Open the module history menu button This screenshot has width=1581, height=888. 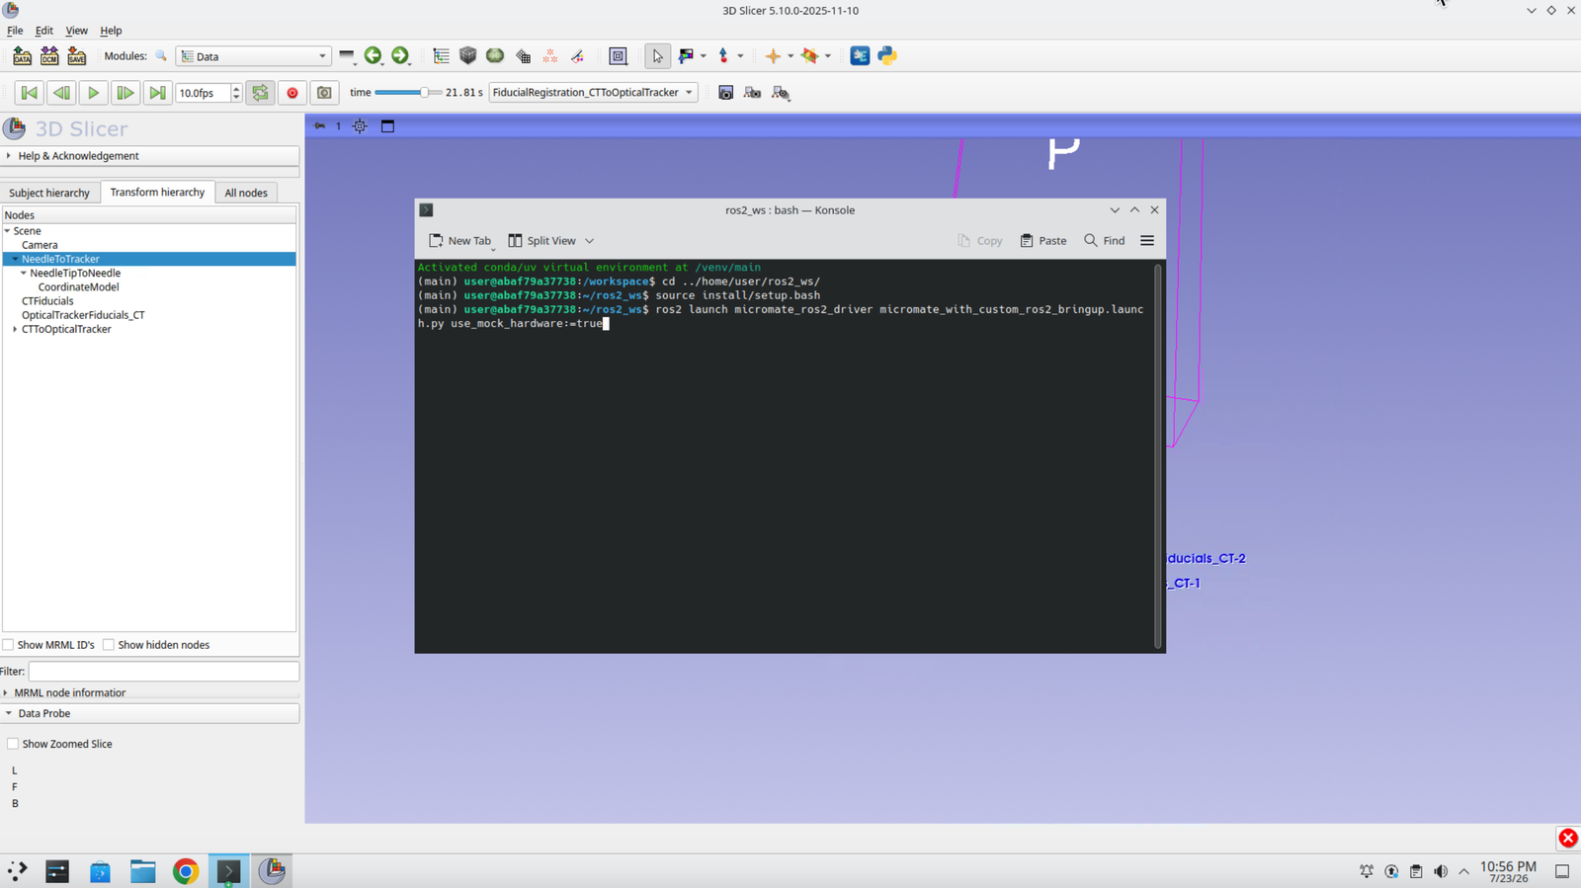coord(347,56)
